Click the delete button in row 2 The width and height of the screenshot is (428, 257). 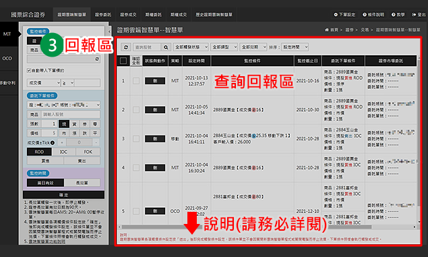pos(155,110)
